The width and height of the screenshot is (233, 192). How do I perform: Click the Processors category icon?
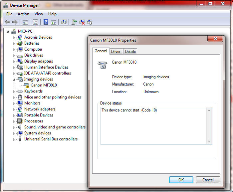[20, 121]
